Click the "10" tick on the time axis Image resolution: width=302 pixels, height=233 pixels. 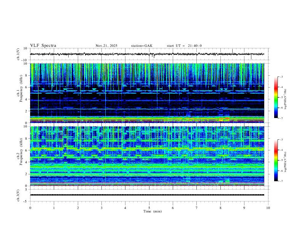point(268,208)
